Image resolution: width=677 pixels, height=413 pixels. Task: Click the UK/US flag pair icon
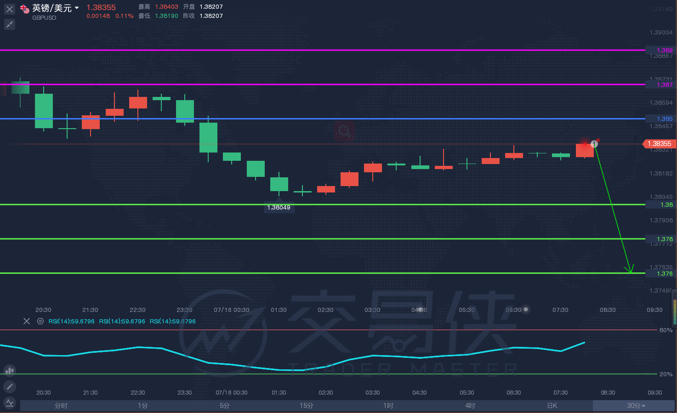pos(25,9)
